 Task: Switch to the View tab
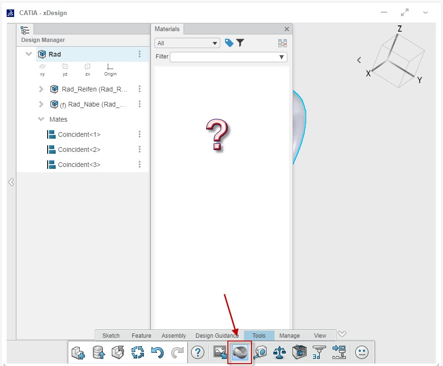click(320, 335)
